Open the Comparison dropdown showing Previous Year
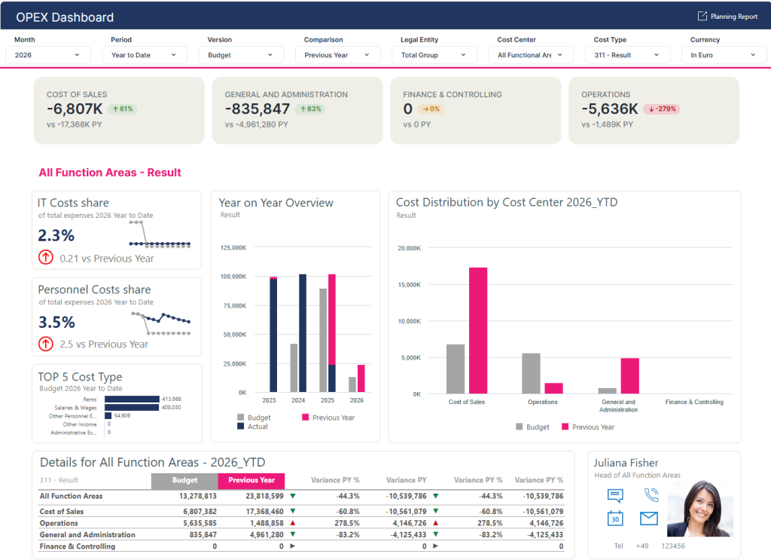 (x=337, y=55)
